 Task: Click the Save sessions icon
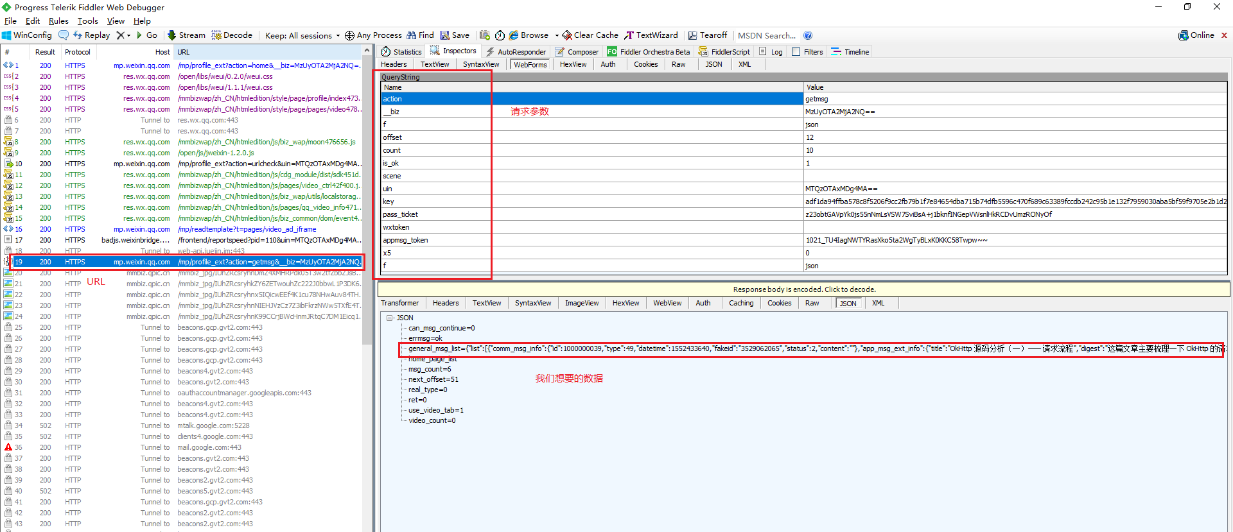(444, 35)
